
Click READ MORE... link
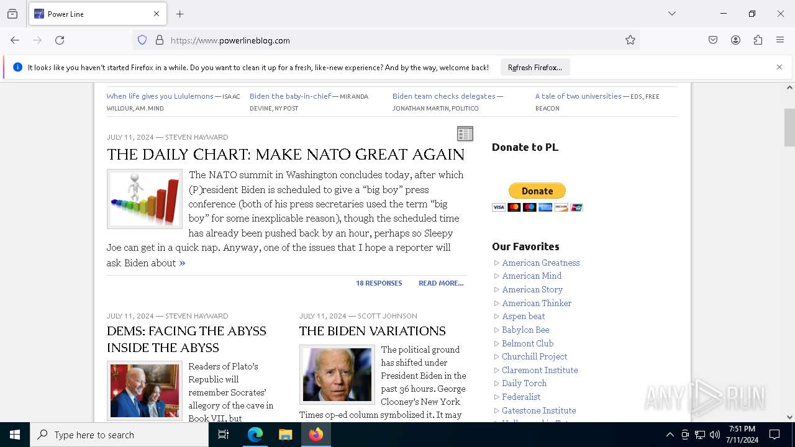coord(441,283)
